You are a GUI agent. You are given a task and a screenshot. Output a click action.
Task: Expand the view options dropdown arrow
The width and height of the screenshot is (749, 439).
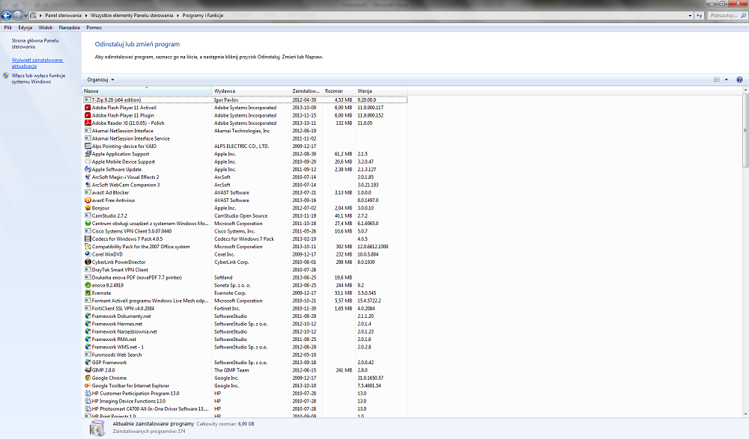click(x=727, y=80)
